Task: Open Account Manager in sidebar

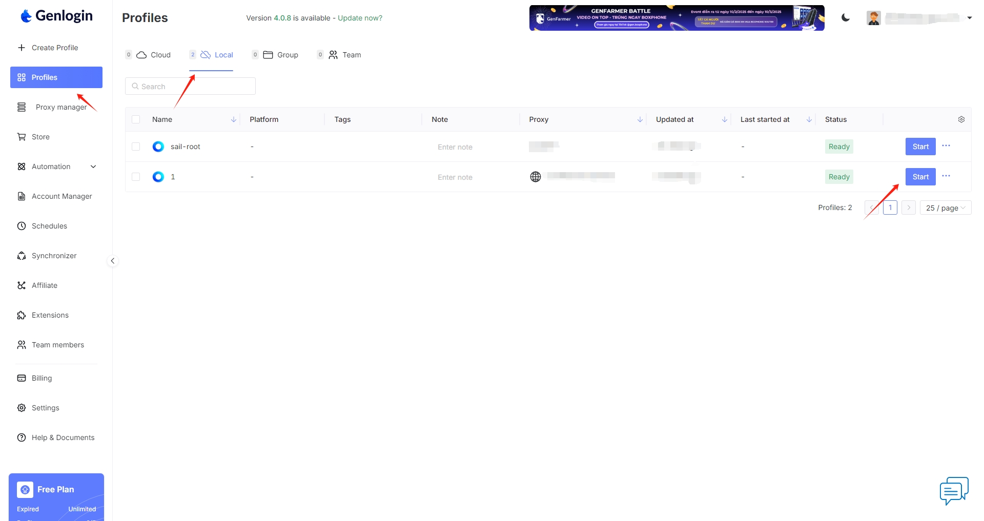Action: (61, 196)
